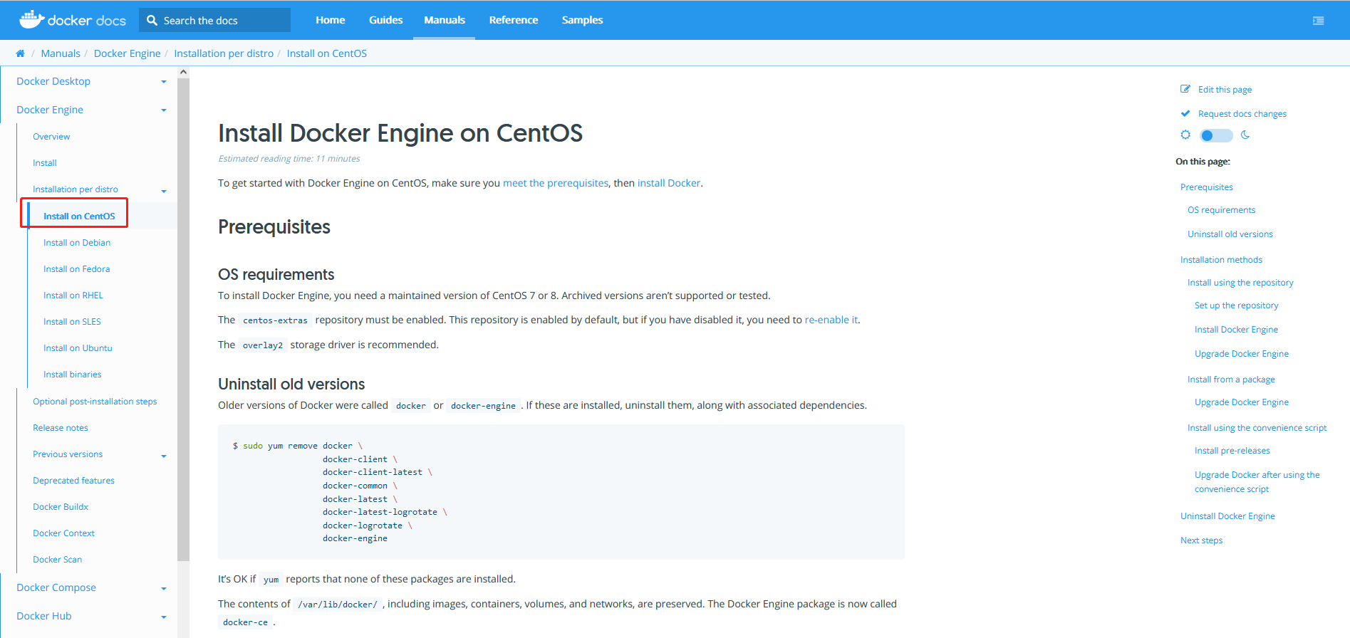The height and width of the screenshot is (638, 1350).
Task: Jump to Install pre-releases
Action: click(x=1232, y=451)
